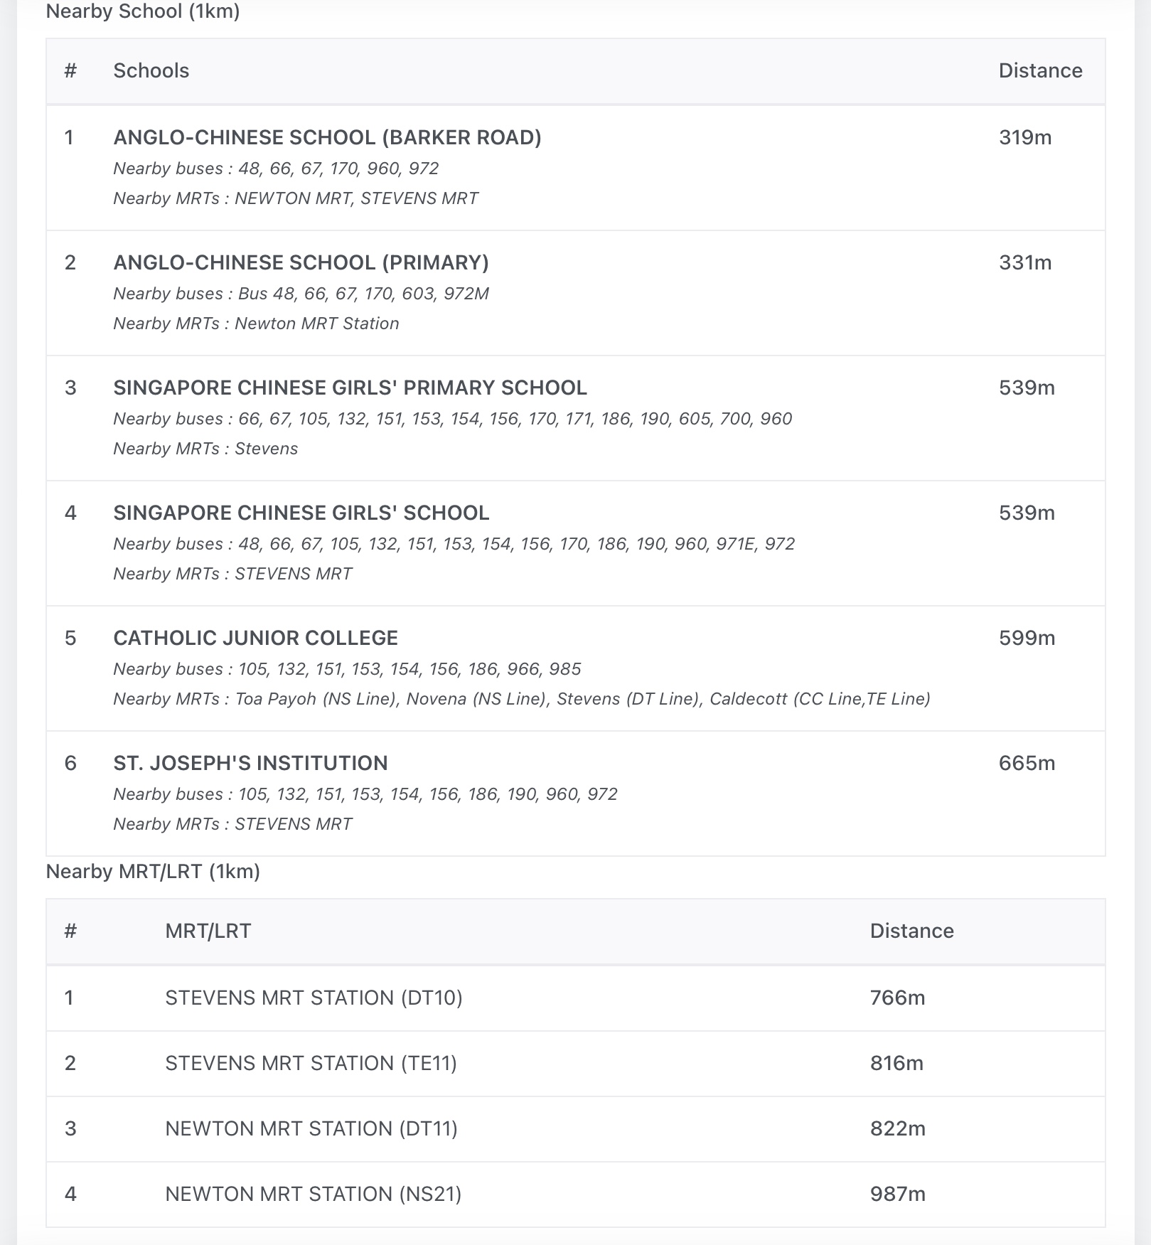Click the MRT/LRT column header
This screenshot has height=1245, width=1151.
pyautogui.click(x=208, y=931)
